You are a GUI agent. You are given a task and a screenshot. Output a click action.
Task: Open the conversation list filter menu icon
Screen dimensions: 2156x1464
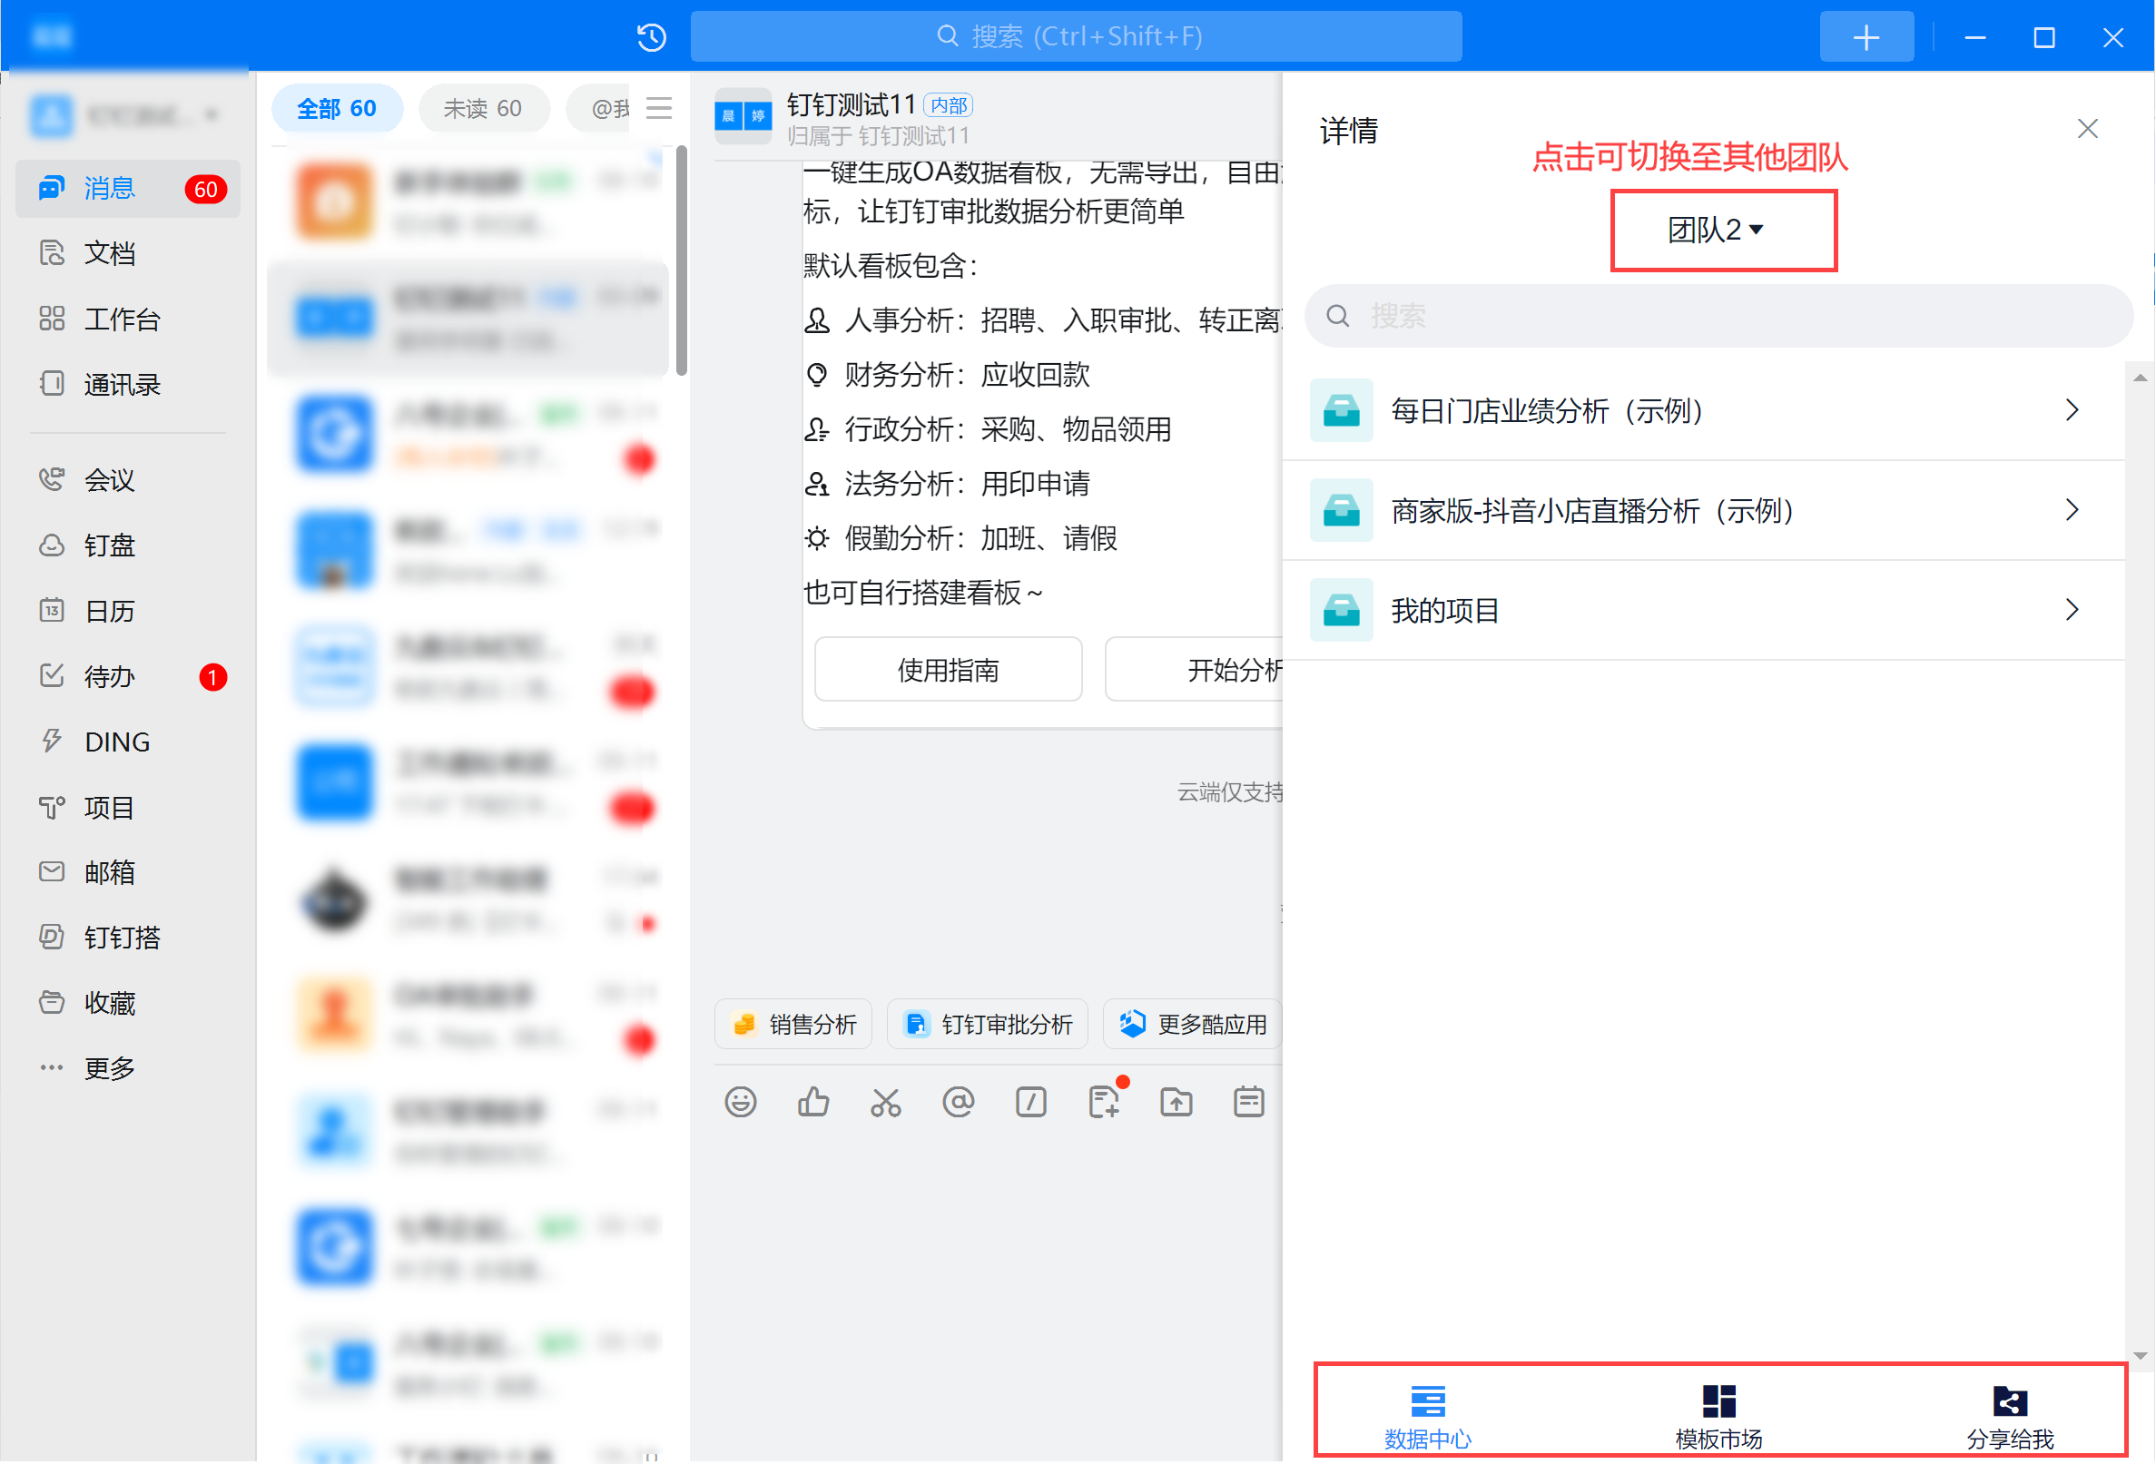[x=659, y=109]
